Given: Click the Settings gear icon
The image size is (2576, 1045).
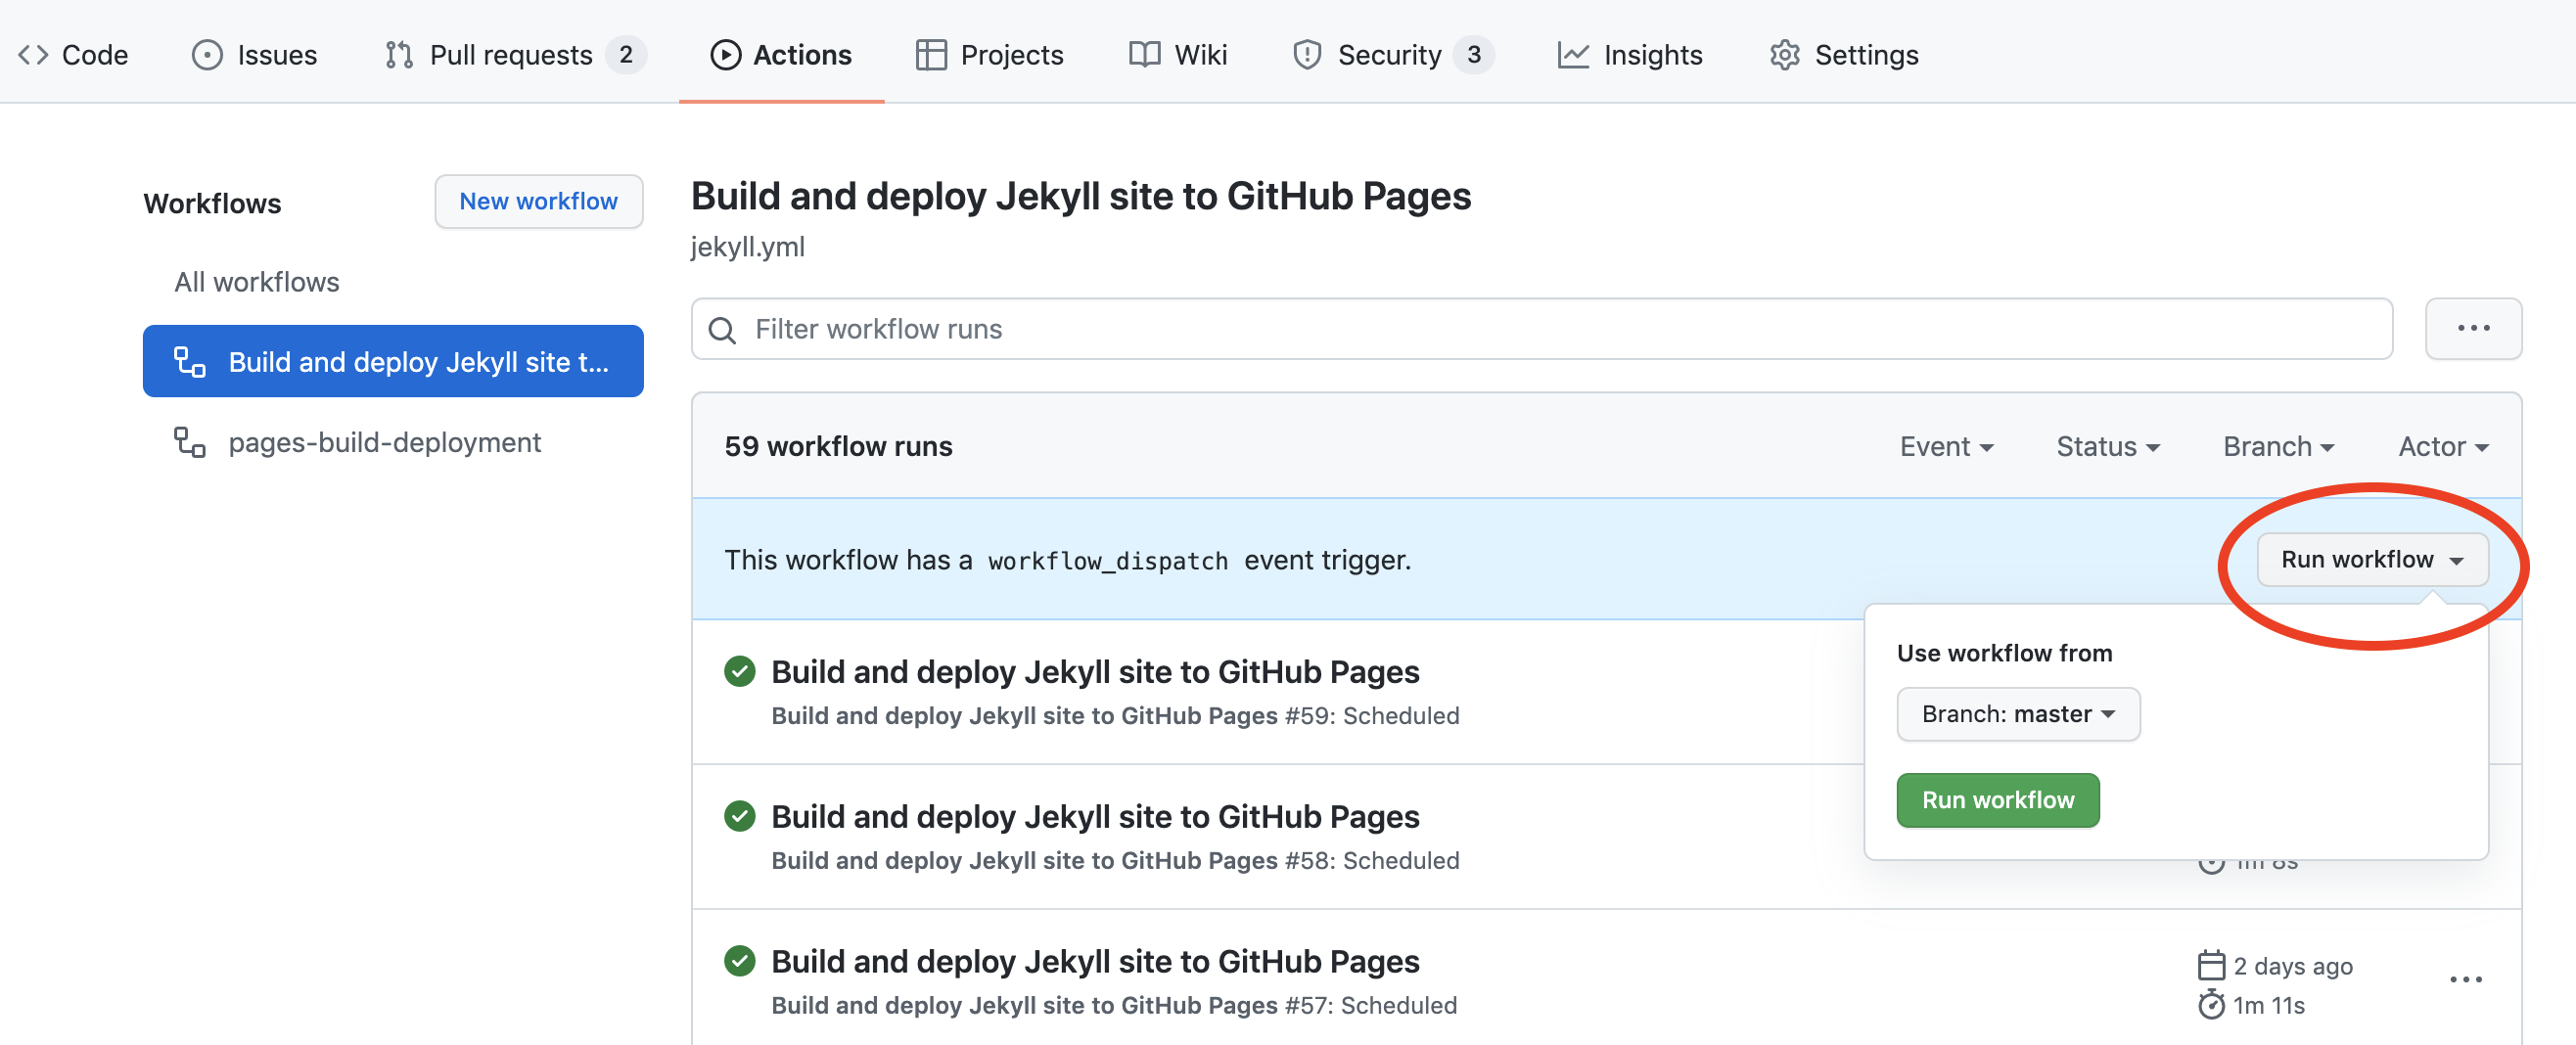Looking at the screenshot, I should click(1784, 55).
